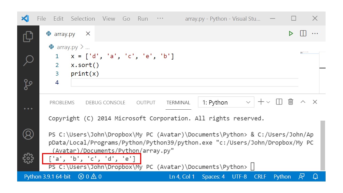Click the terminal vertical scrollbar

tap(323, 145)
